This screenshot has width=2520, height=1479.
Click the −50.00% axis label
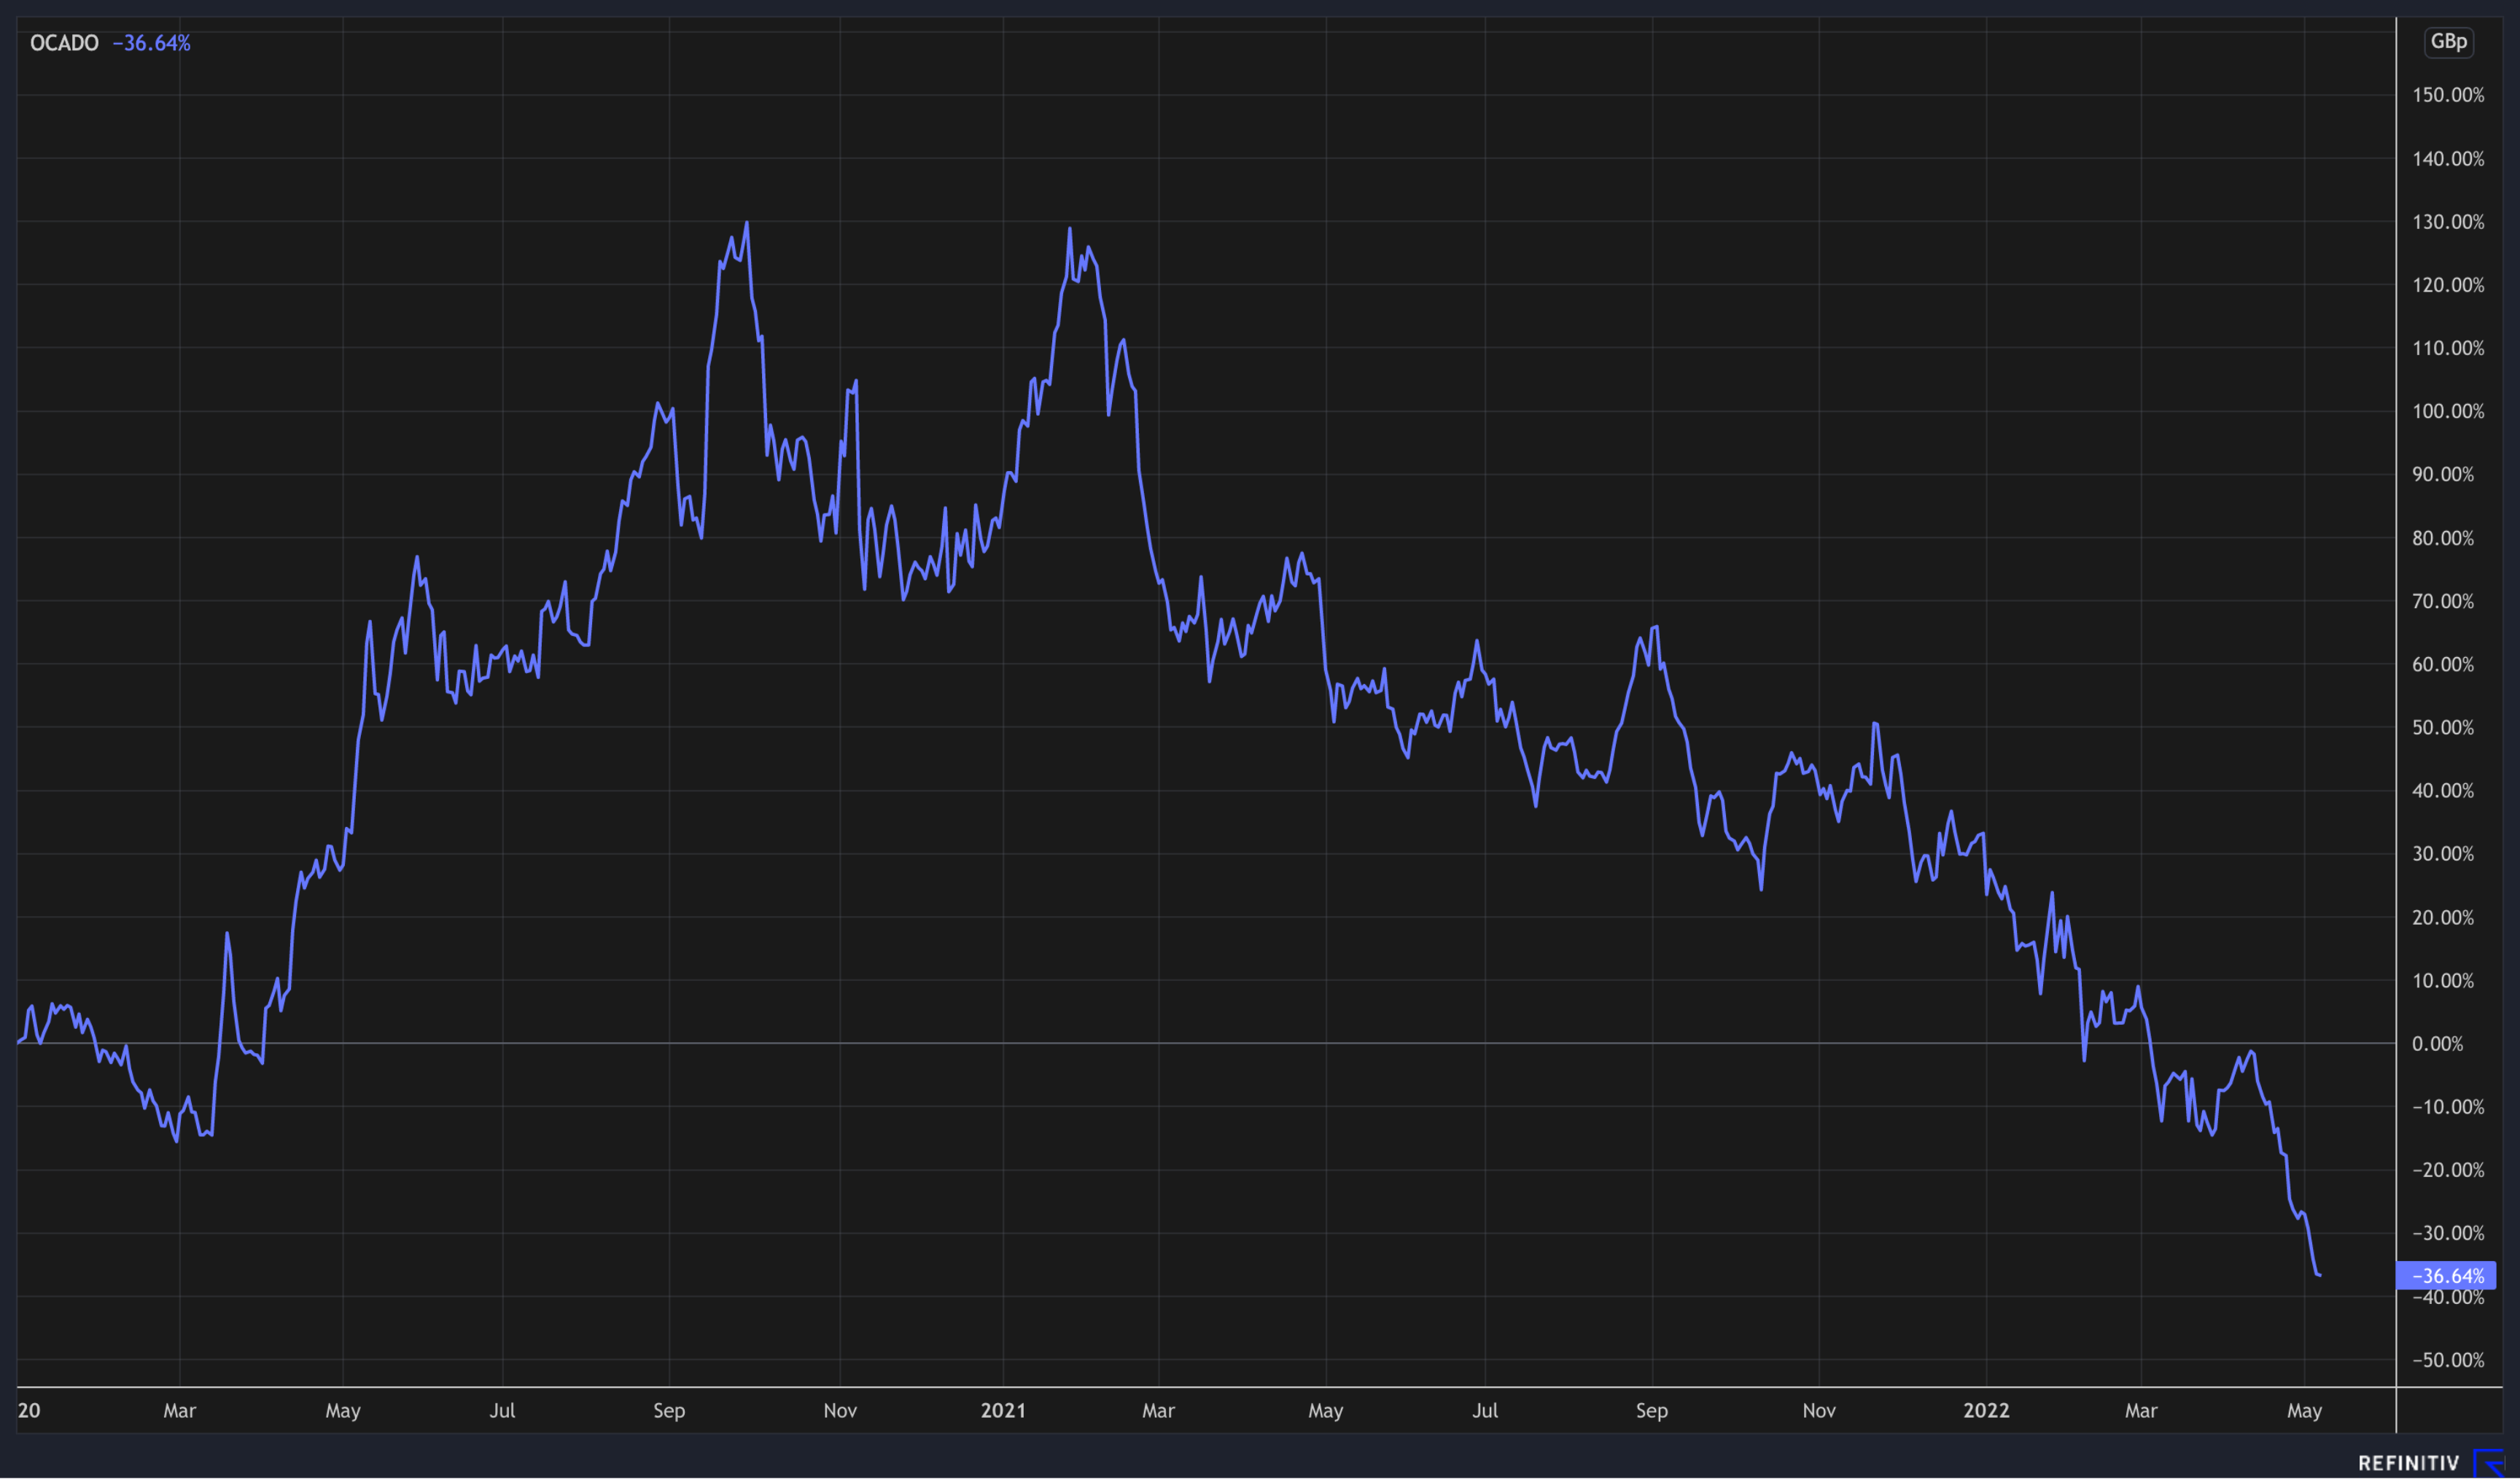[2448, 1360]
